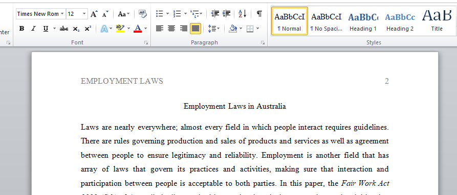
Task: Apply the red font color
Action: [x=138, y=29]
